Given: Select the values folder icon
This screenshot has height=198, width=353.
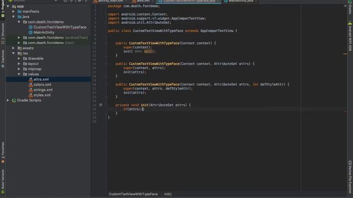Looking at the screenshot, I should [25, 74].
